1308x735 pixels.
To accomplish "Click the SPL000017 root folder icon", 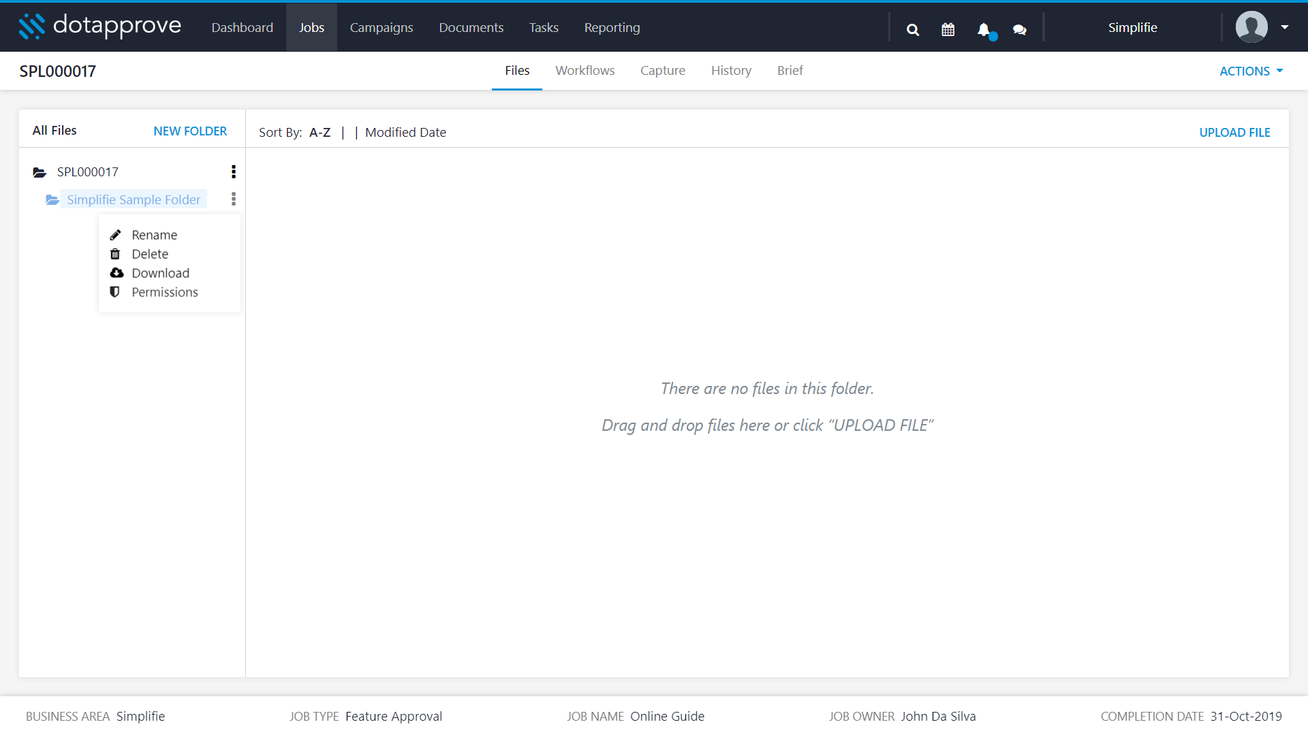I will pos(40,172).
